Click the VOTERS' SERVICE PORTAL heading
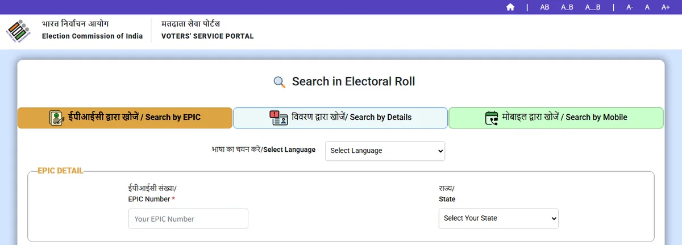The width and height of the screenshot is (682, 245). coord(207,36)
